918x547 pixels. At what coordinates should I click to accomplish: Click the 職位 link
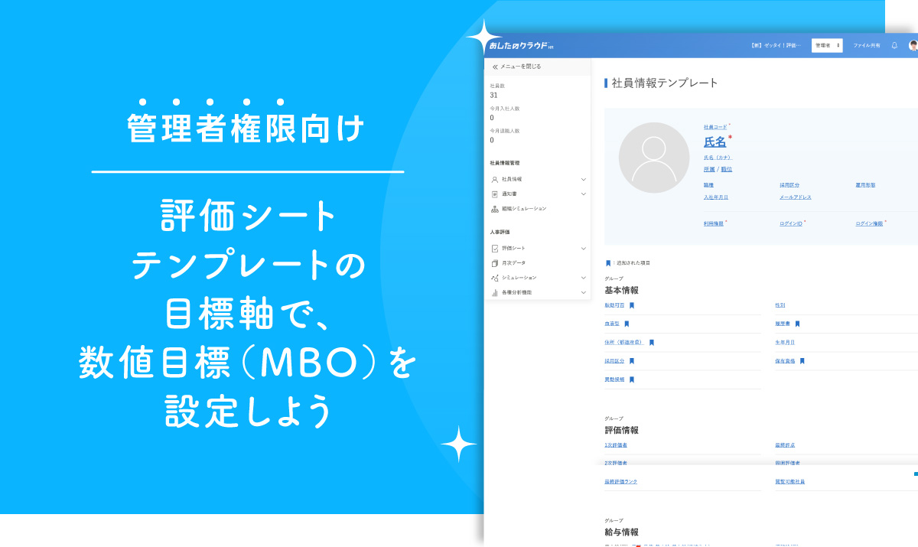[727, 169]
